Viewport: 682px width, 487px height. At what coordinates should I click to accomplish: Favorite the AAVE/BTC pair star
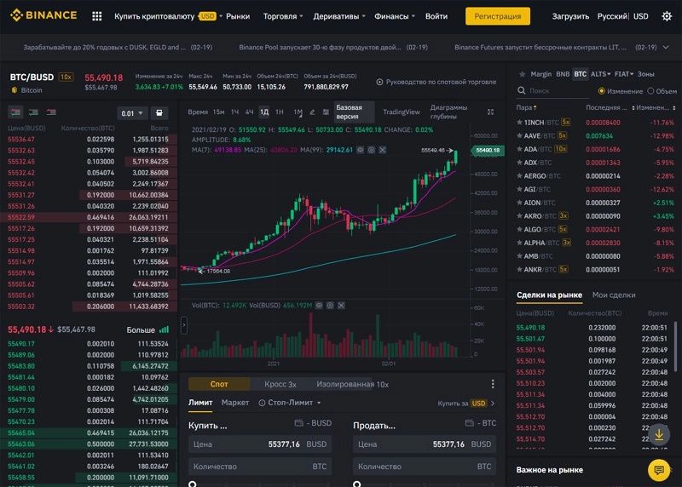[x=519, y=135]
